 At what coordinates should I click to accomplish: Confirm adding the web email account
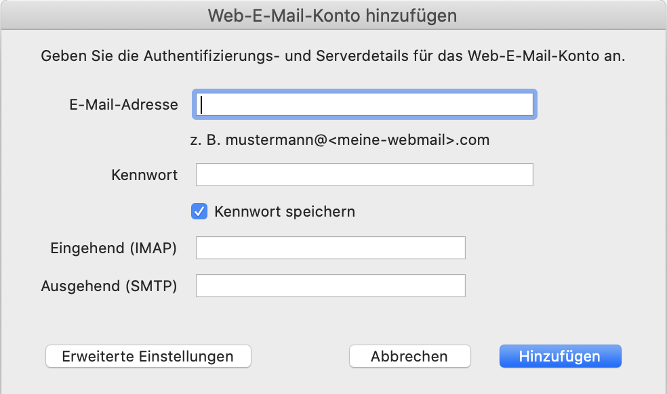click(x=560, y=356)
